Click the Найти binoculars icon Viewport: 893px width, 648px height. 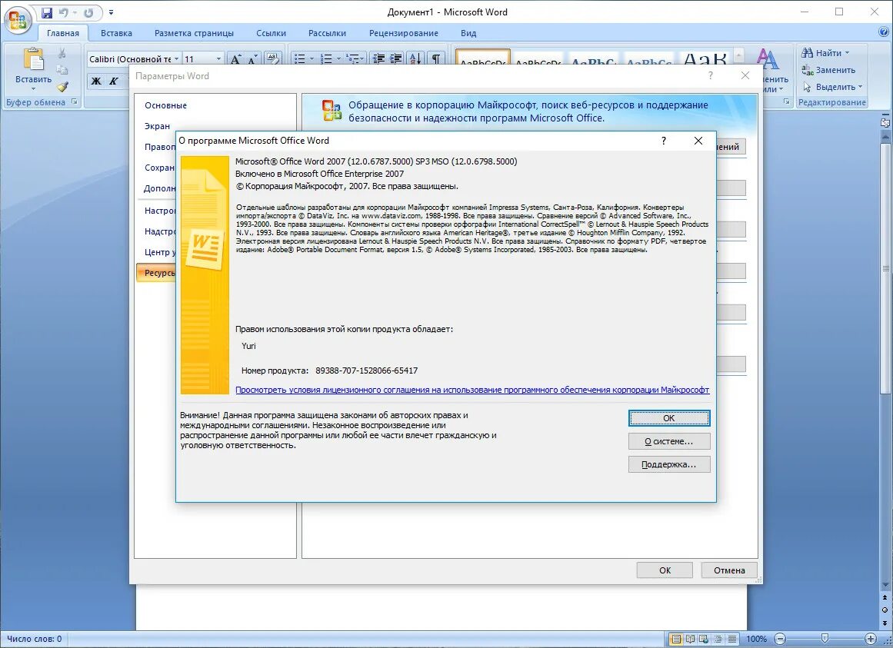[807, 53]
